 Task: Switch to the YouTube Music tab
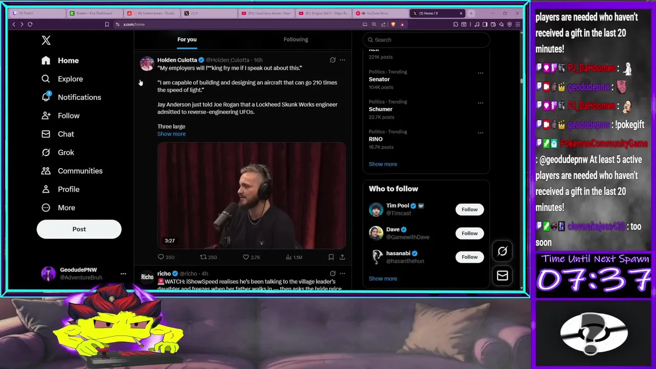380,13
